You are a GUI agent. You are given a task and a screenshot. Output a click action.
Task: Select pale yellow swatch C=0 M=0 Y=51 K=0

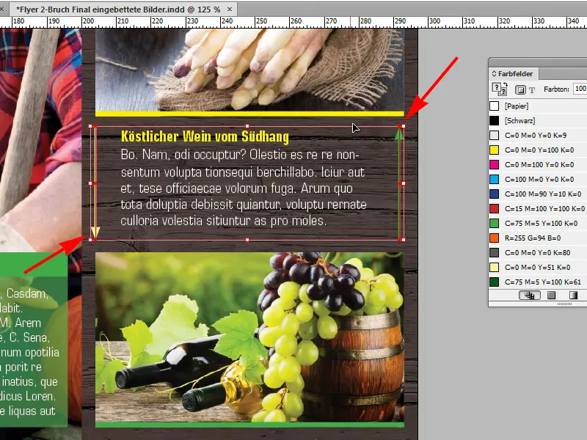point(538,267)
